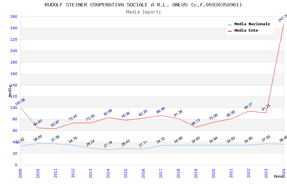Click the 34.68 national average label

[179, 140]
